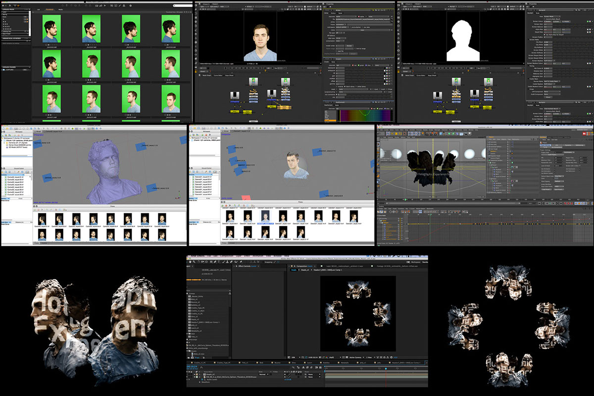
Task: Select highlighted Dakota01_keyed.11.tif photo thumbnail
Action: click(x=265, y=217)
